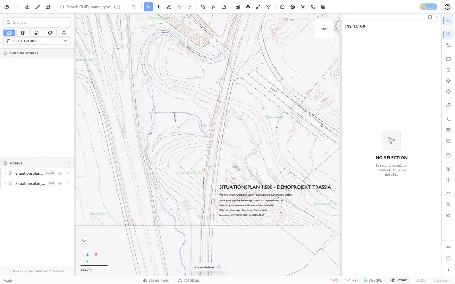Select the section cut scissors tool

point(214,7)
